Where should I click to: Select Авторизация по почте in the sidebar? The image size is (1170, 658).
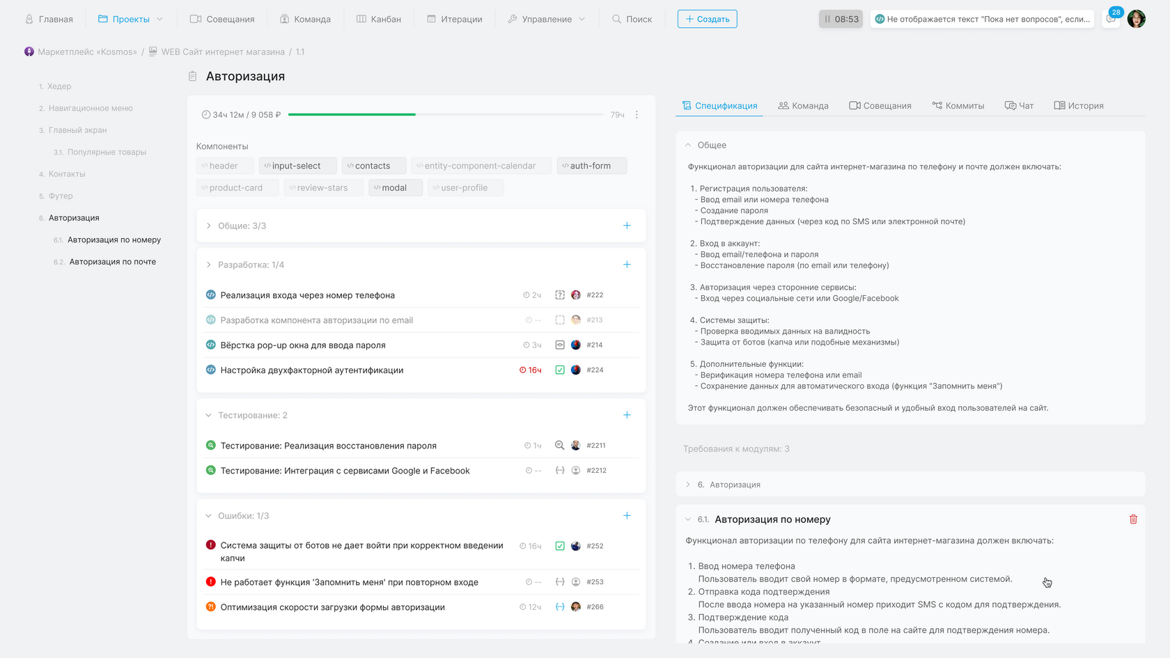coord(112,262)
